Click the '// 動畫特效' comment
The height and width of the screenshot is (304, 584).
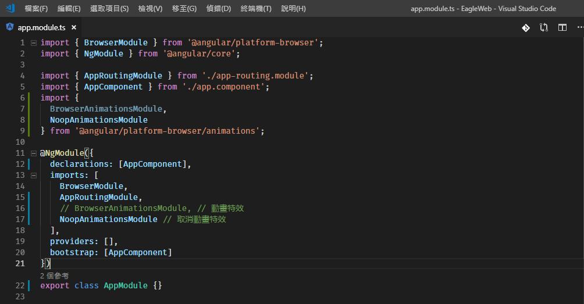click(x=221, y=208)
